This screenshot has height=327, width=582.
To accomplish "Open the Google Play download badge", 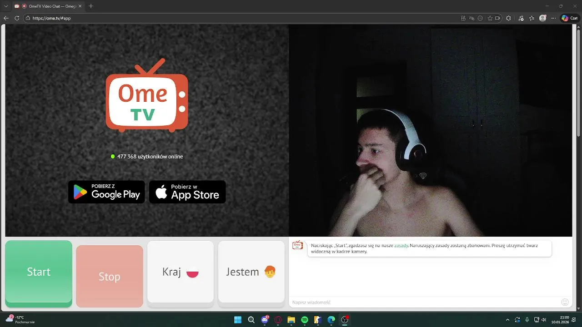I will point(106,192).
